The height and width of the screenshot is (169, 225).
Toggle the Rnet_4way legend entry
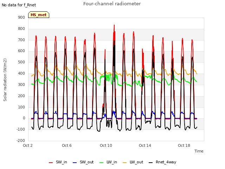tap(162, 162)
